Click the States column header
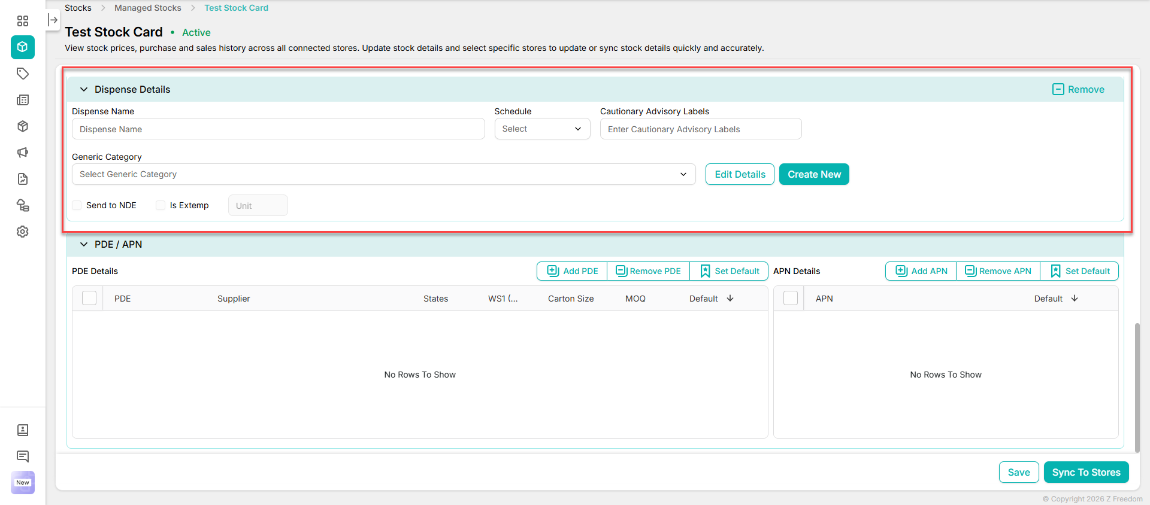Screen dimensions: 1150x505 coord(435,299)
